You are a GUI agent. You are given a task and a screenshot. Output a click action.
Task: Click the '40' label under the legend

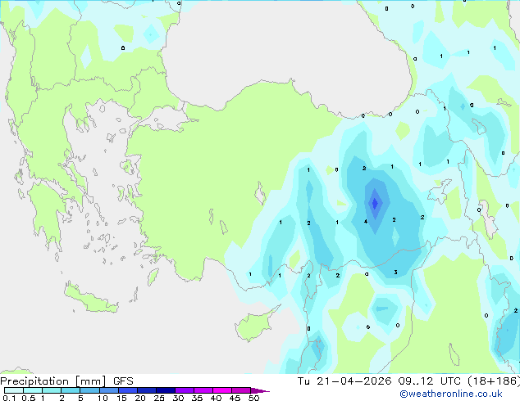[x=216, y=398]
